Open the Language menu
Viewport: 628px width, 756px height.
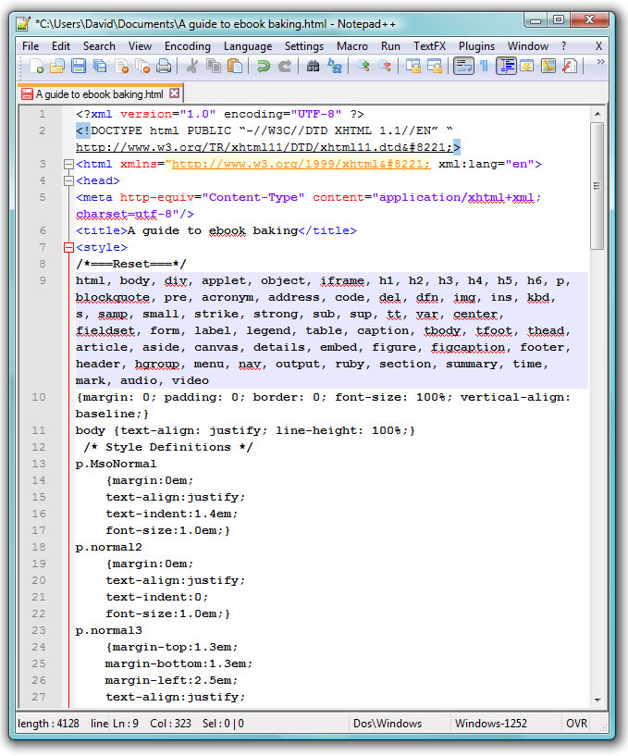[248, 45]
